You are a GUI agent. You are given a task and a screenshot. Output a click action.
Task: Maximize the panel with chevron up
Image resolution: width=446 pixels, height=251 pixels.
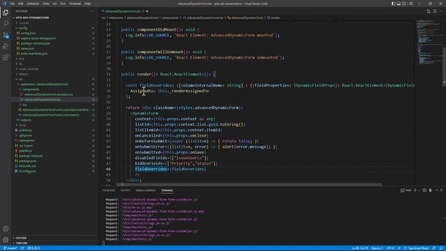tap(436, 190)
